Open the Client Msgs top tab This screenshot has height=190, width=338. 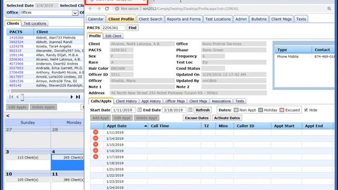pos(281,19)
